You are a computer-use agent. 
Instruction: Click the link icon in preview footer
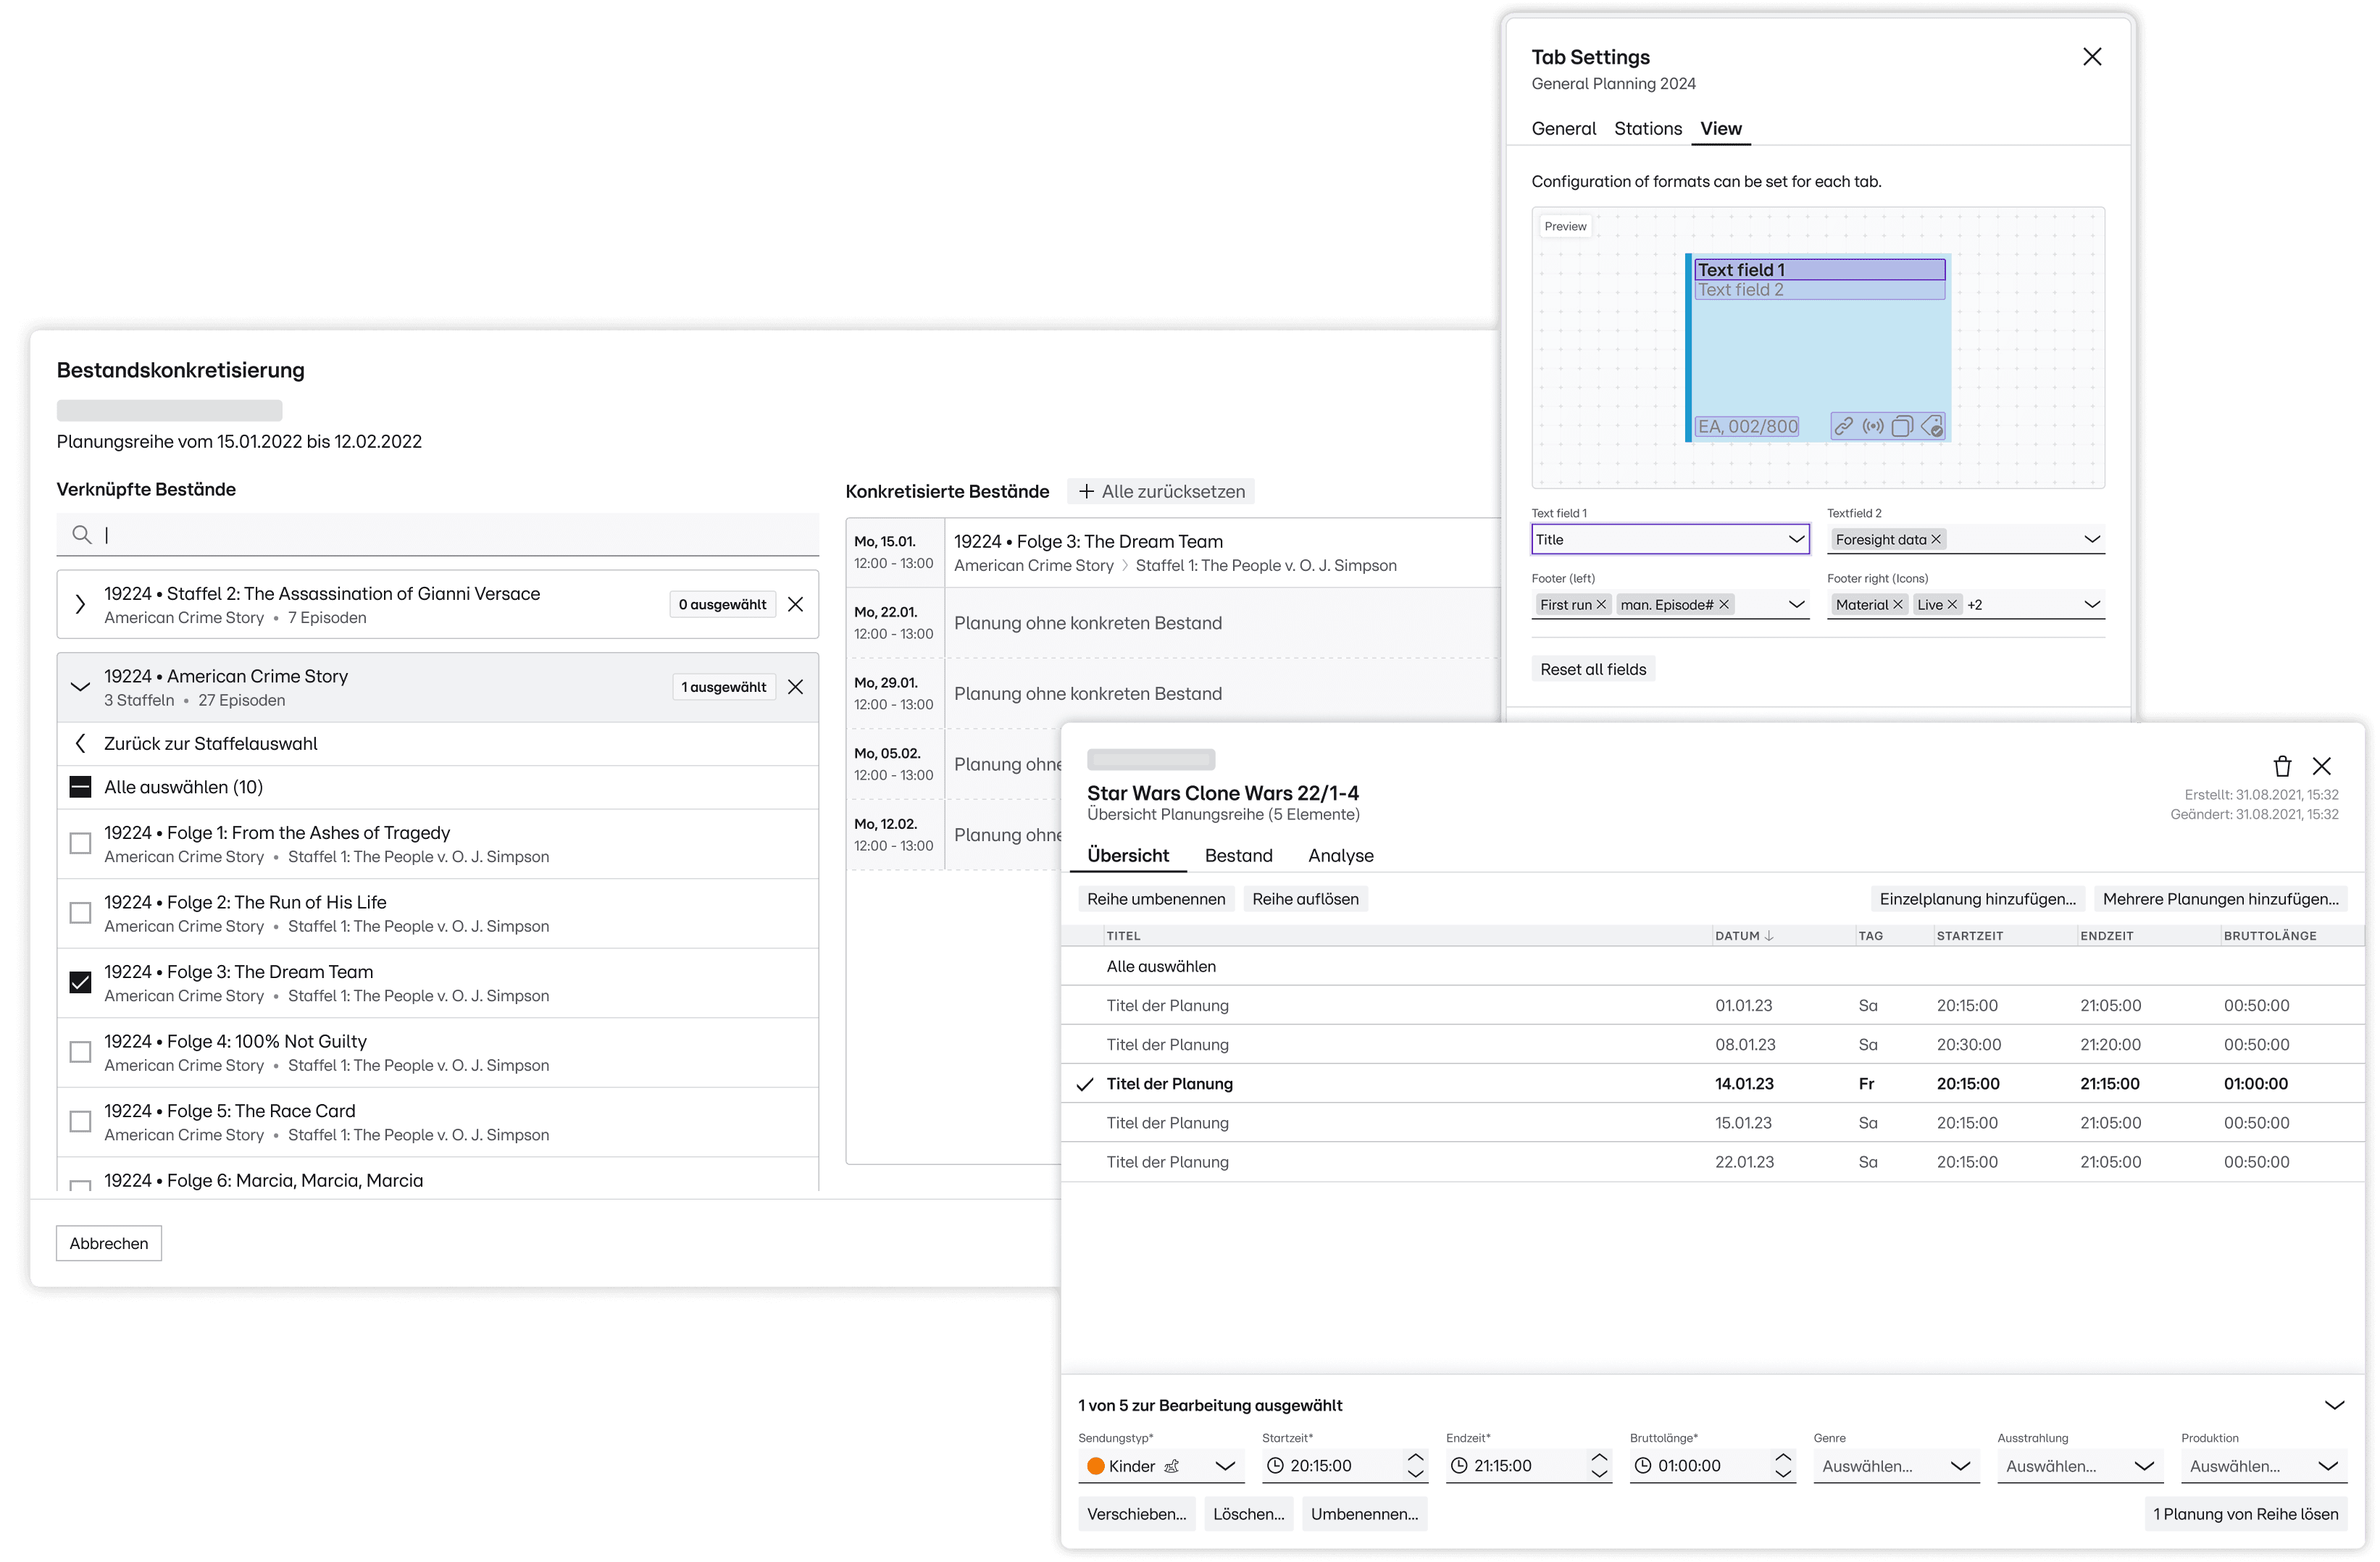(1843, 427)
